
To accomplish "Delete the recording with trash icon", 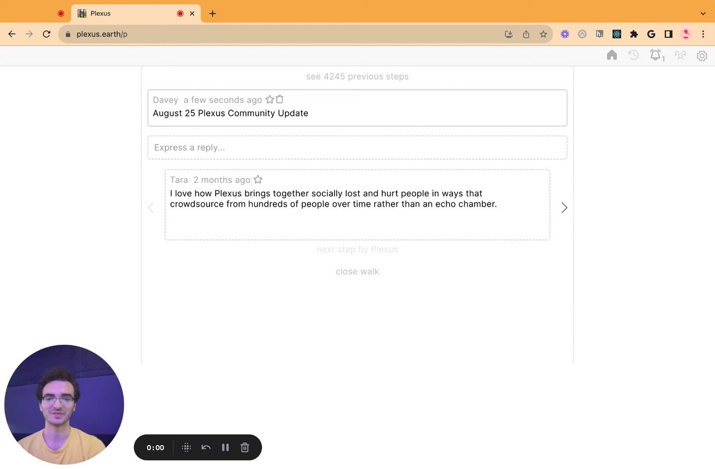I will pos(245,447).
